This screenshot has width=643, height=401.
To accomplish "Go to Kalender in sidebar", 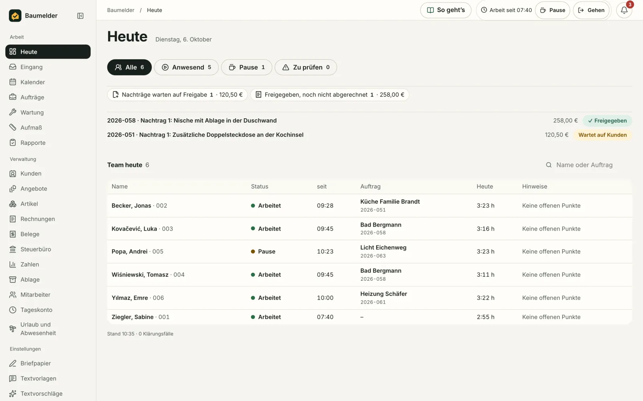I will point(48,82).
